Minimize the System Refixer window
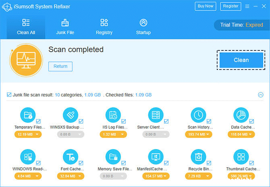 click(255, 6)
